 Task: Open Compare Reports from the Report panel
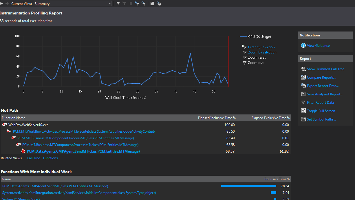click(321, 77)
